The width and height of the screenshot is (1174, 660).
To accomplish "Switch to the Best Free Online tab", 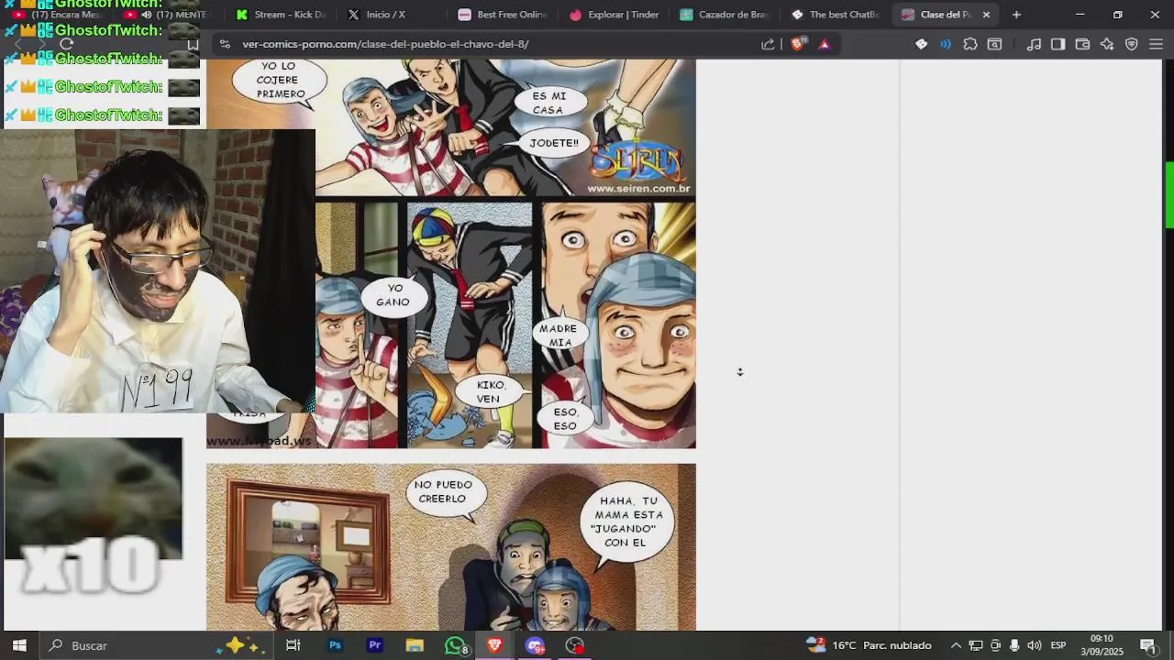I will click(x=502, y=15).
